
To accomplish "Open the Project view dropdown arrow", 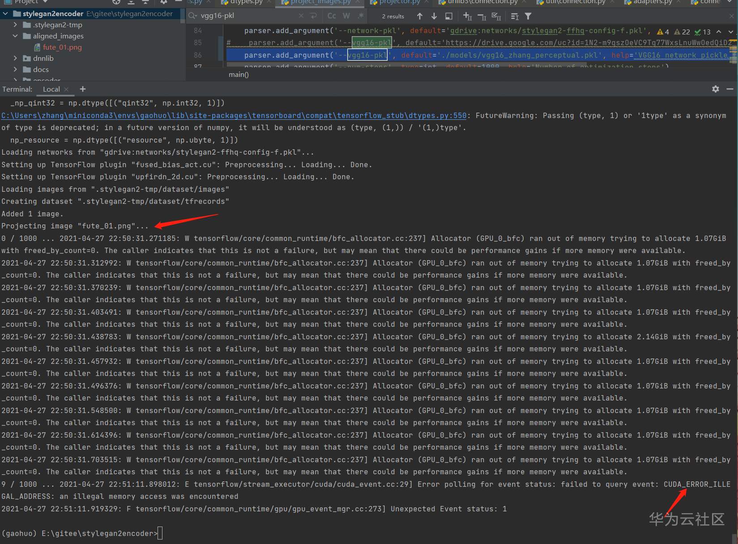I will click(44, 2).
